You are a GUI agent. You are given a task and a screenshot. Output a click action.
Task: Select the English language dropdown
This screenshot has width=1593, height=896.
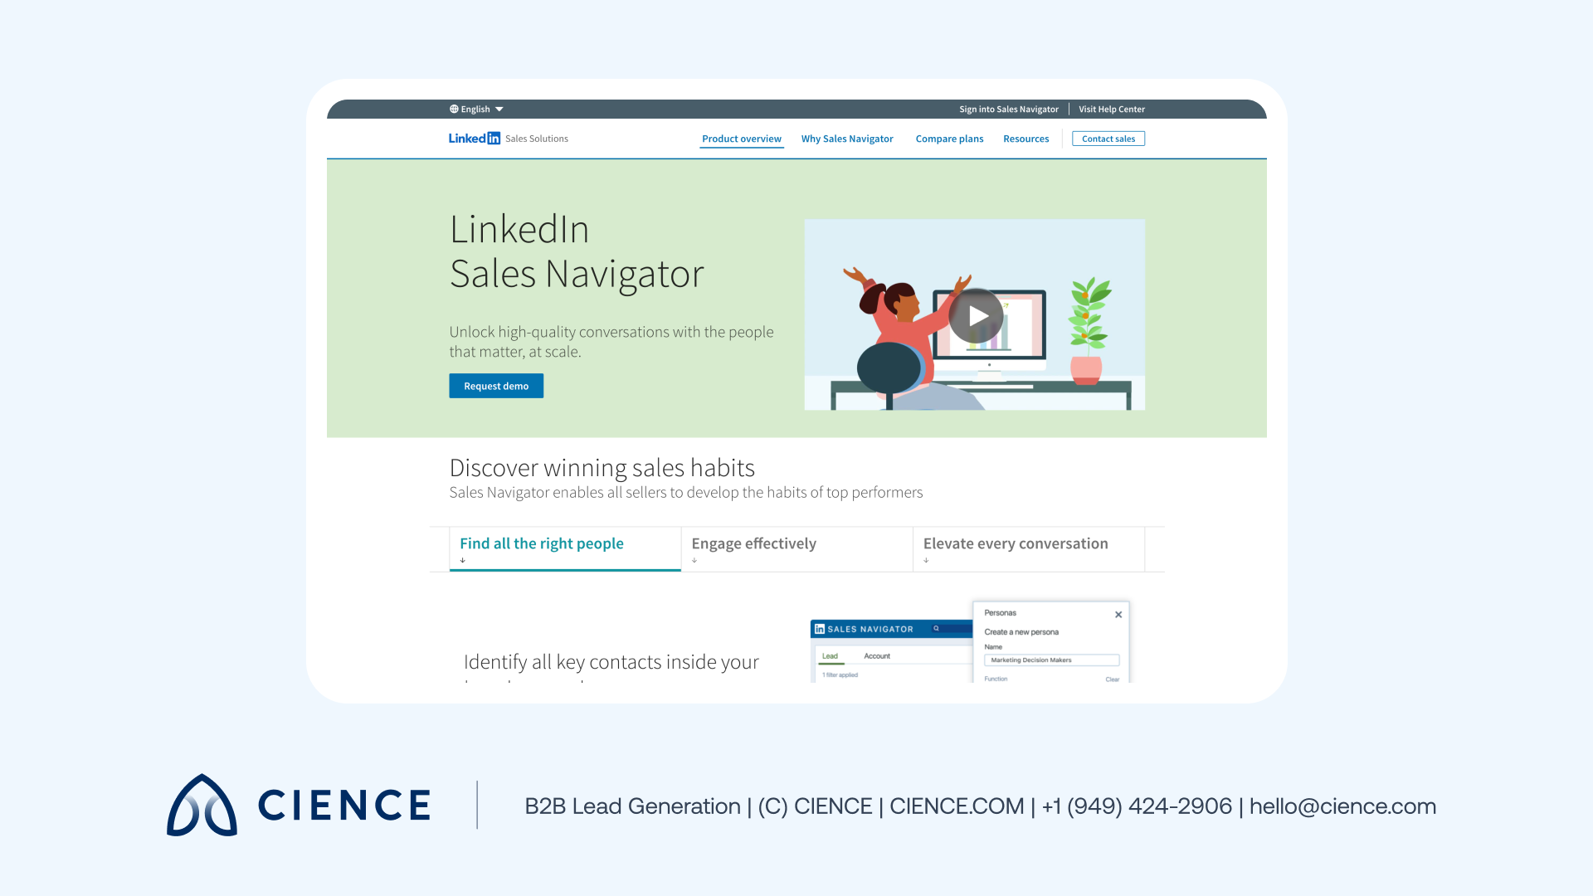point(476,109)
